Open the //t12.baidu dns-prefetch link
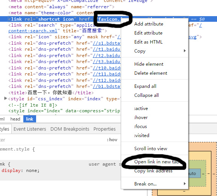217x196 pixels. [107, 80]
